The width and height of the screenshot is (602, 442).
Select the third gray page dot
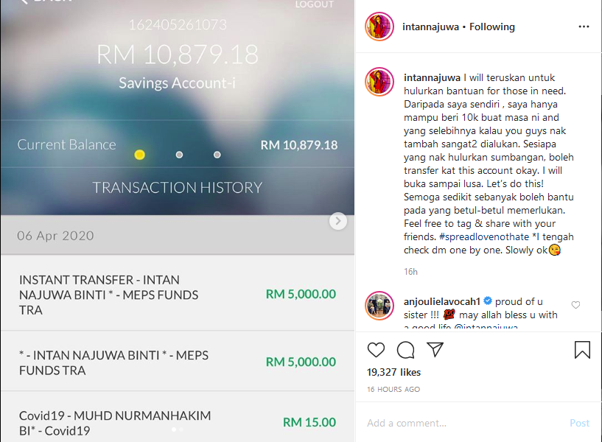click(x=217, y=155)
